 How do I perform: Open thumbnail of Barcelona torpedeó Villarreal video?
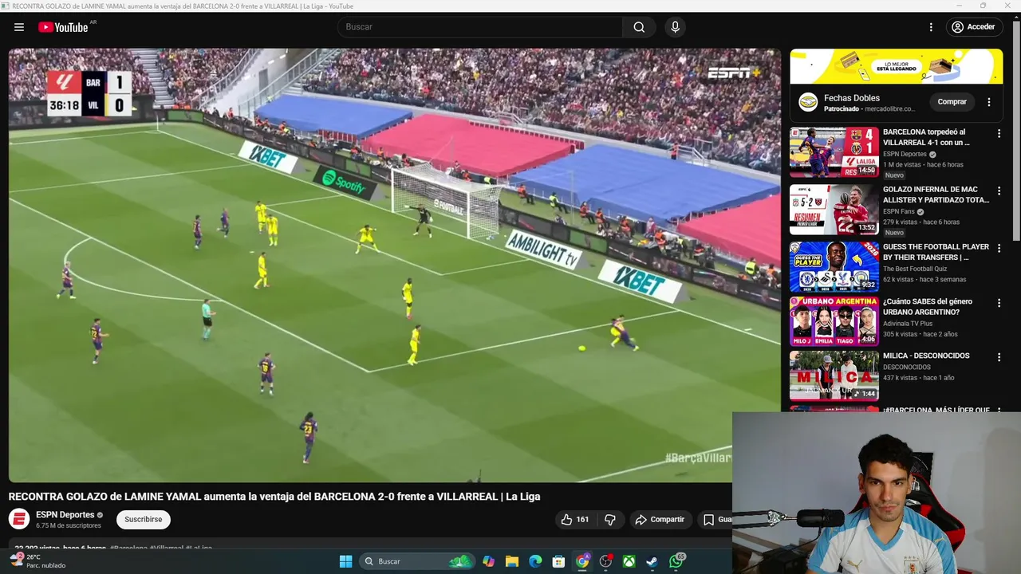click(x=834, y=151)
